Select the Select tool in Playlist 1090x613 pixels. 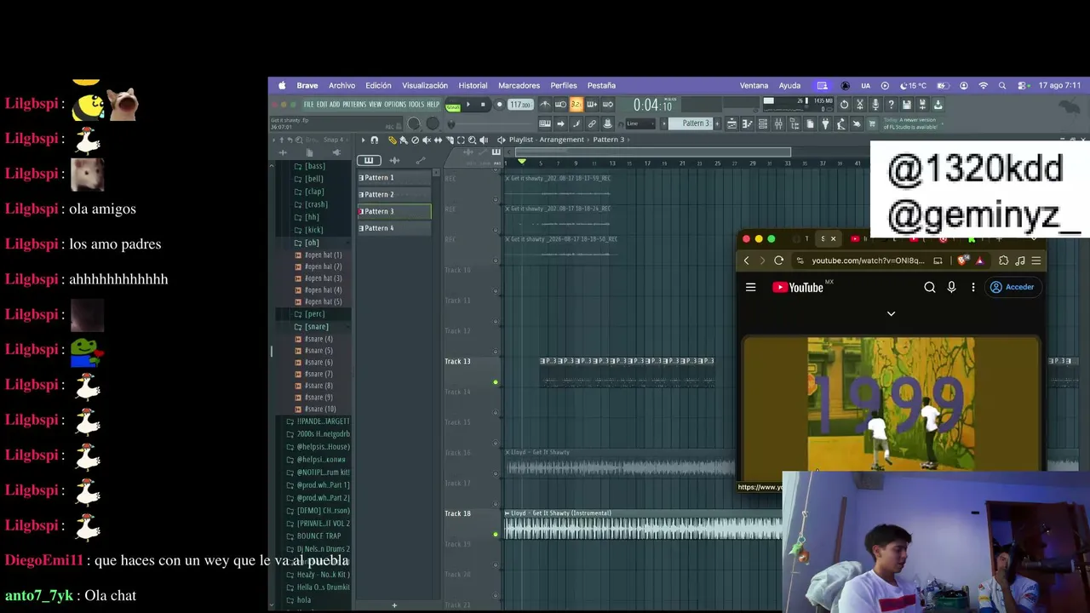pos(461,140)
